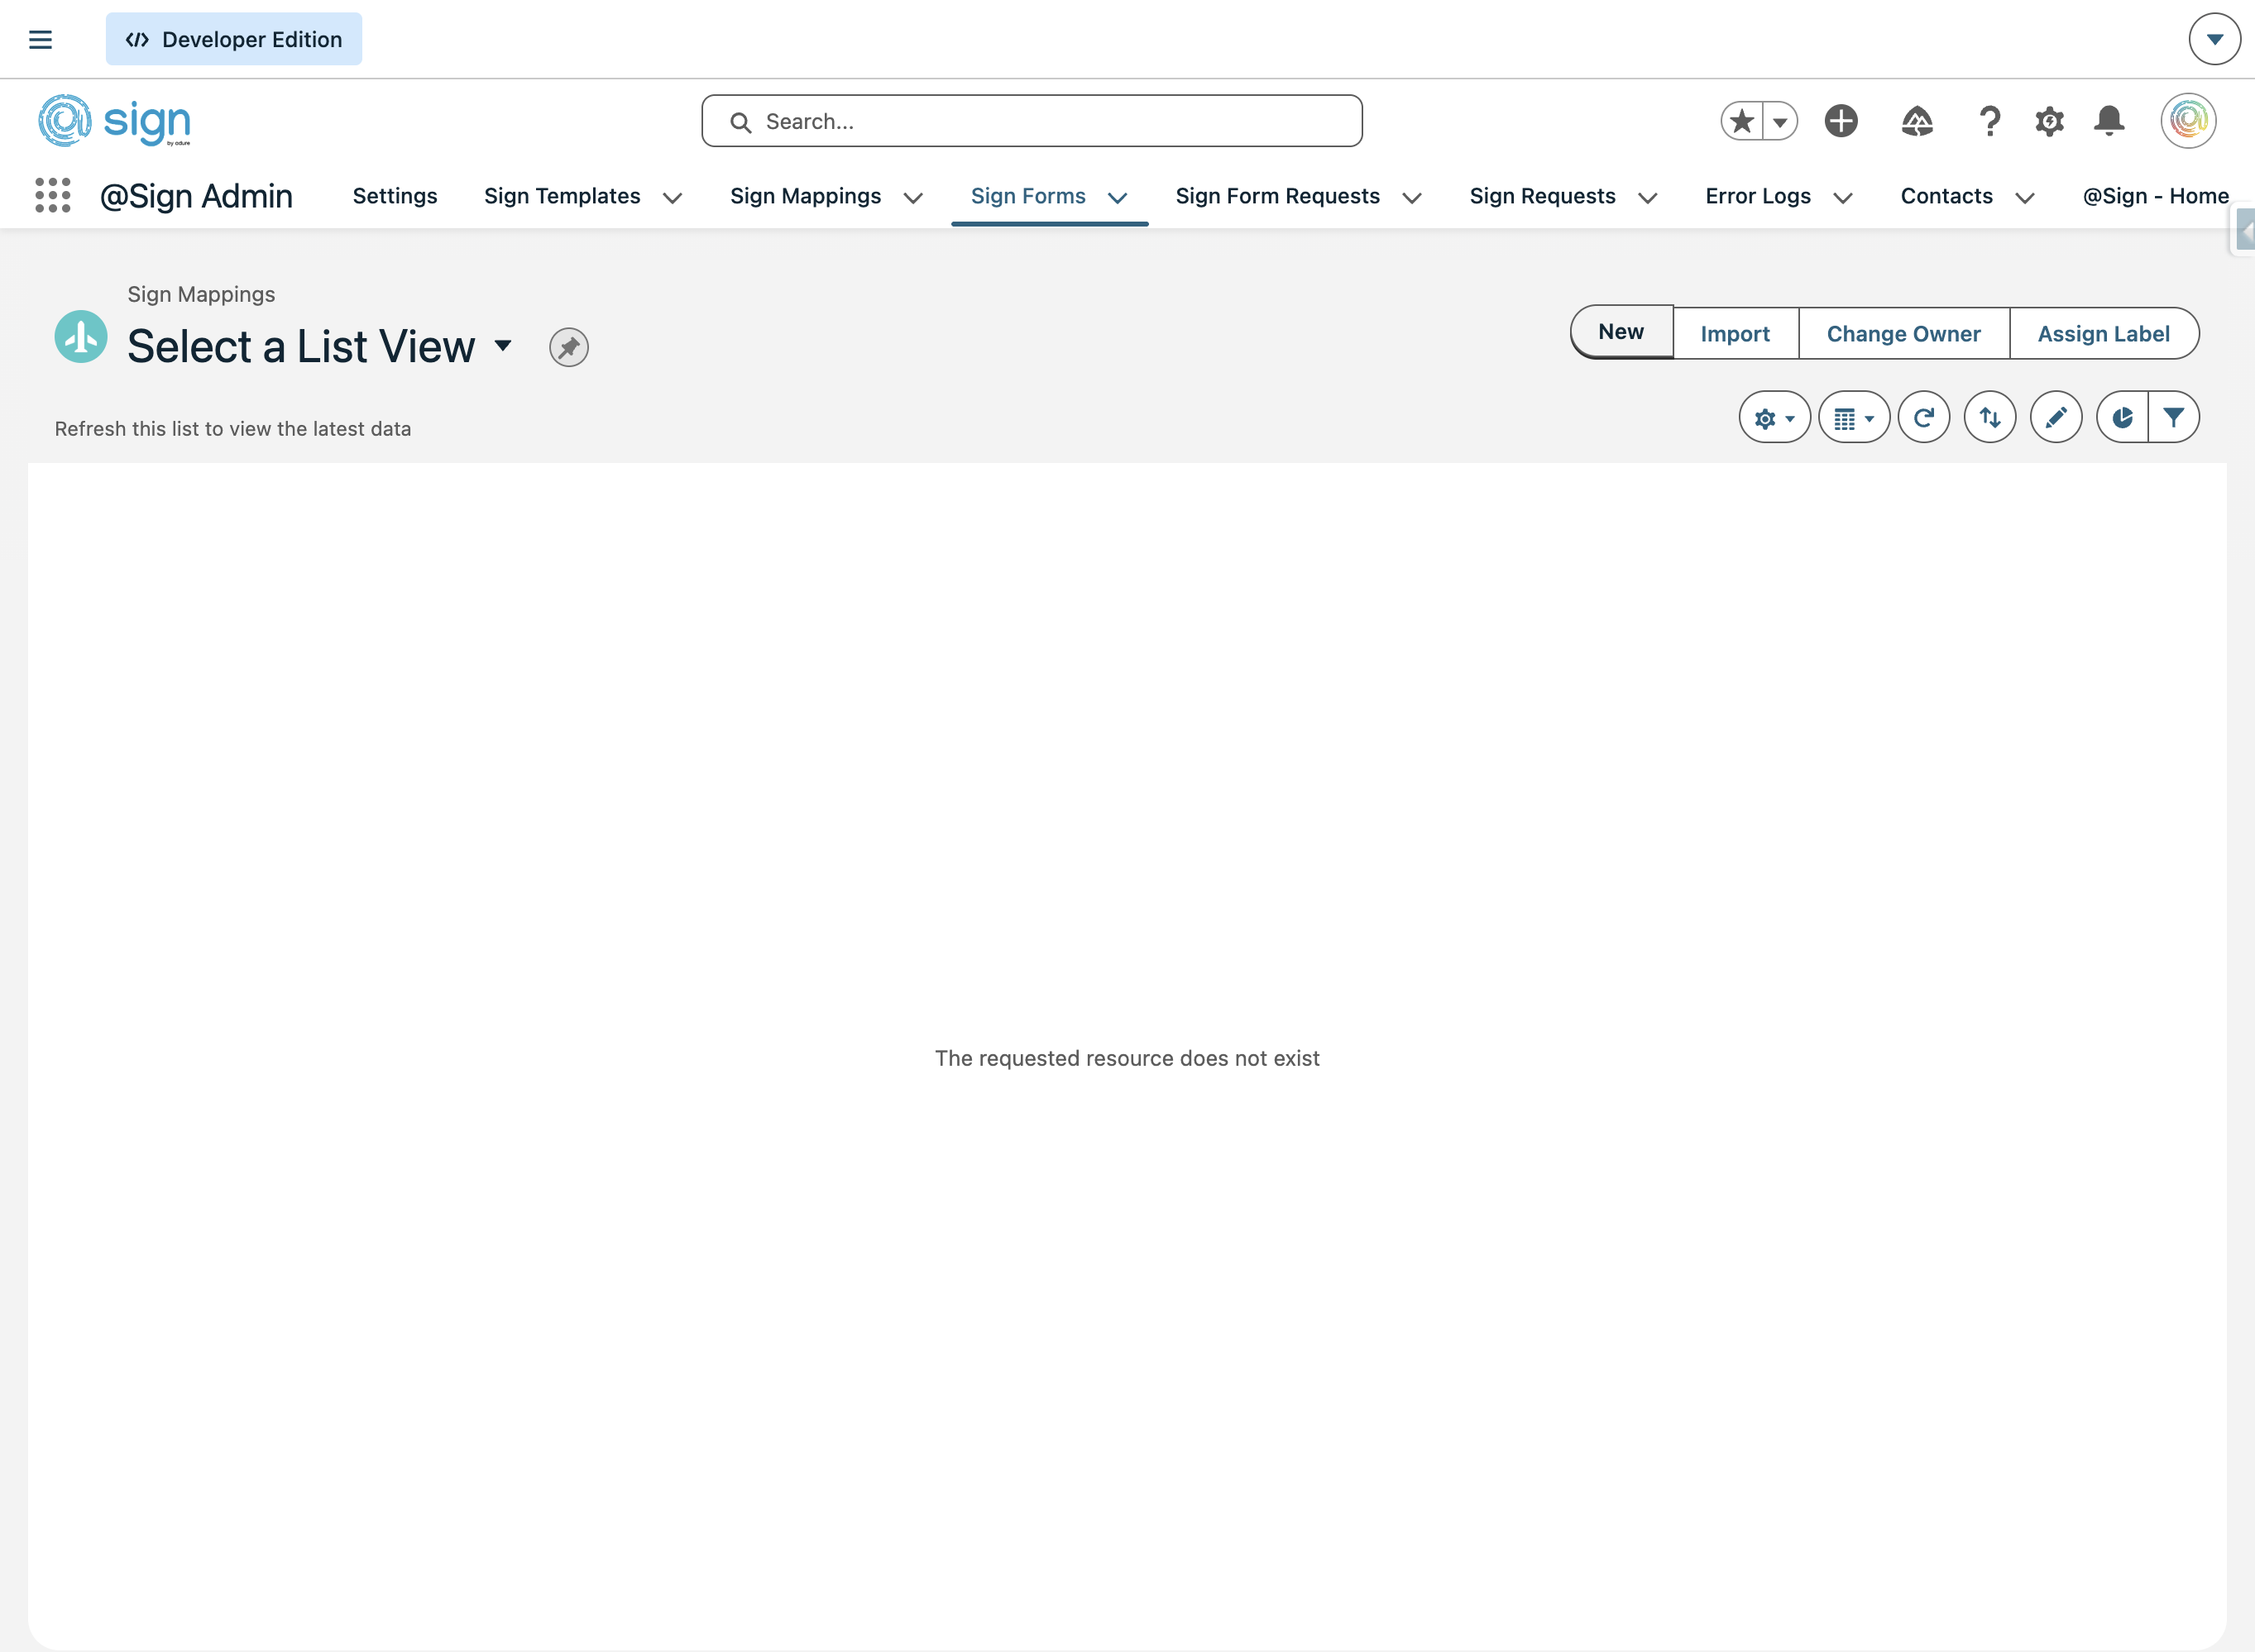The image size is (2255, 1652).
Task: Open the Setup gear icon
Action: click(2049, 121)
